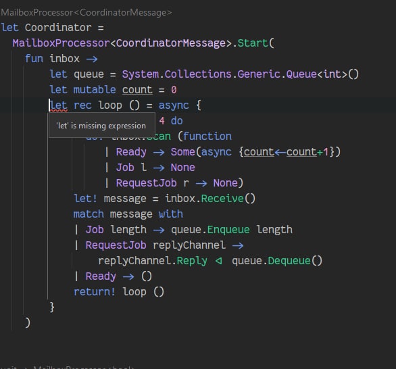
Task: Click the 'Start' method after MailboxProcessor
Action: [x=253, y=43]
